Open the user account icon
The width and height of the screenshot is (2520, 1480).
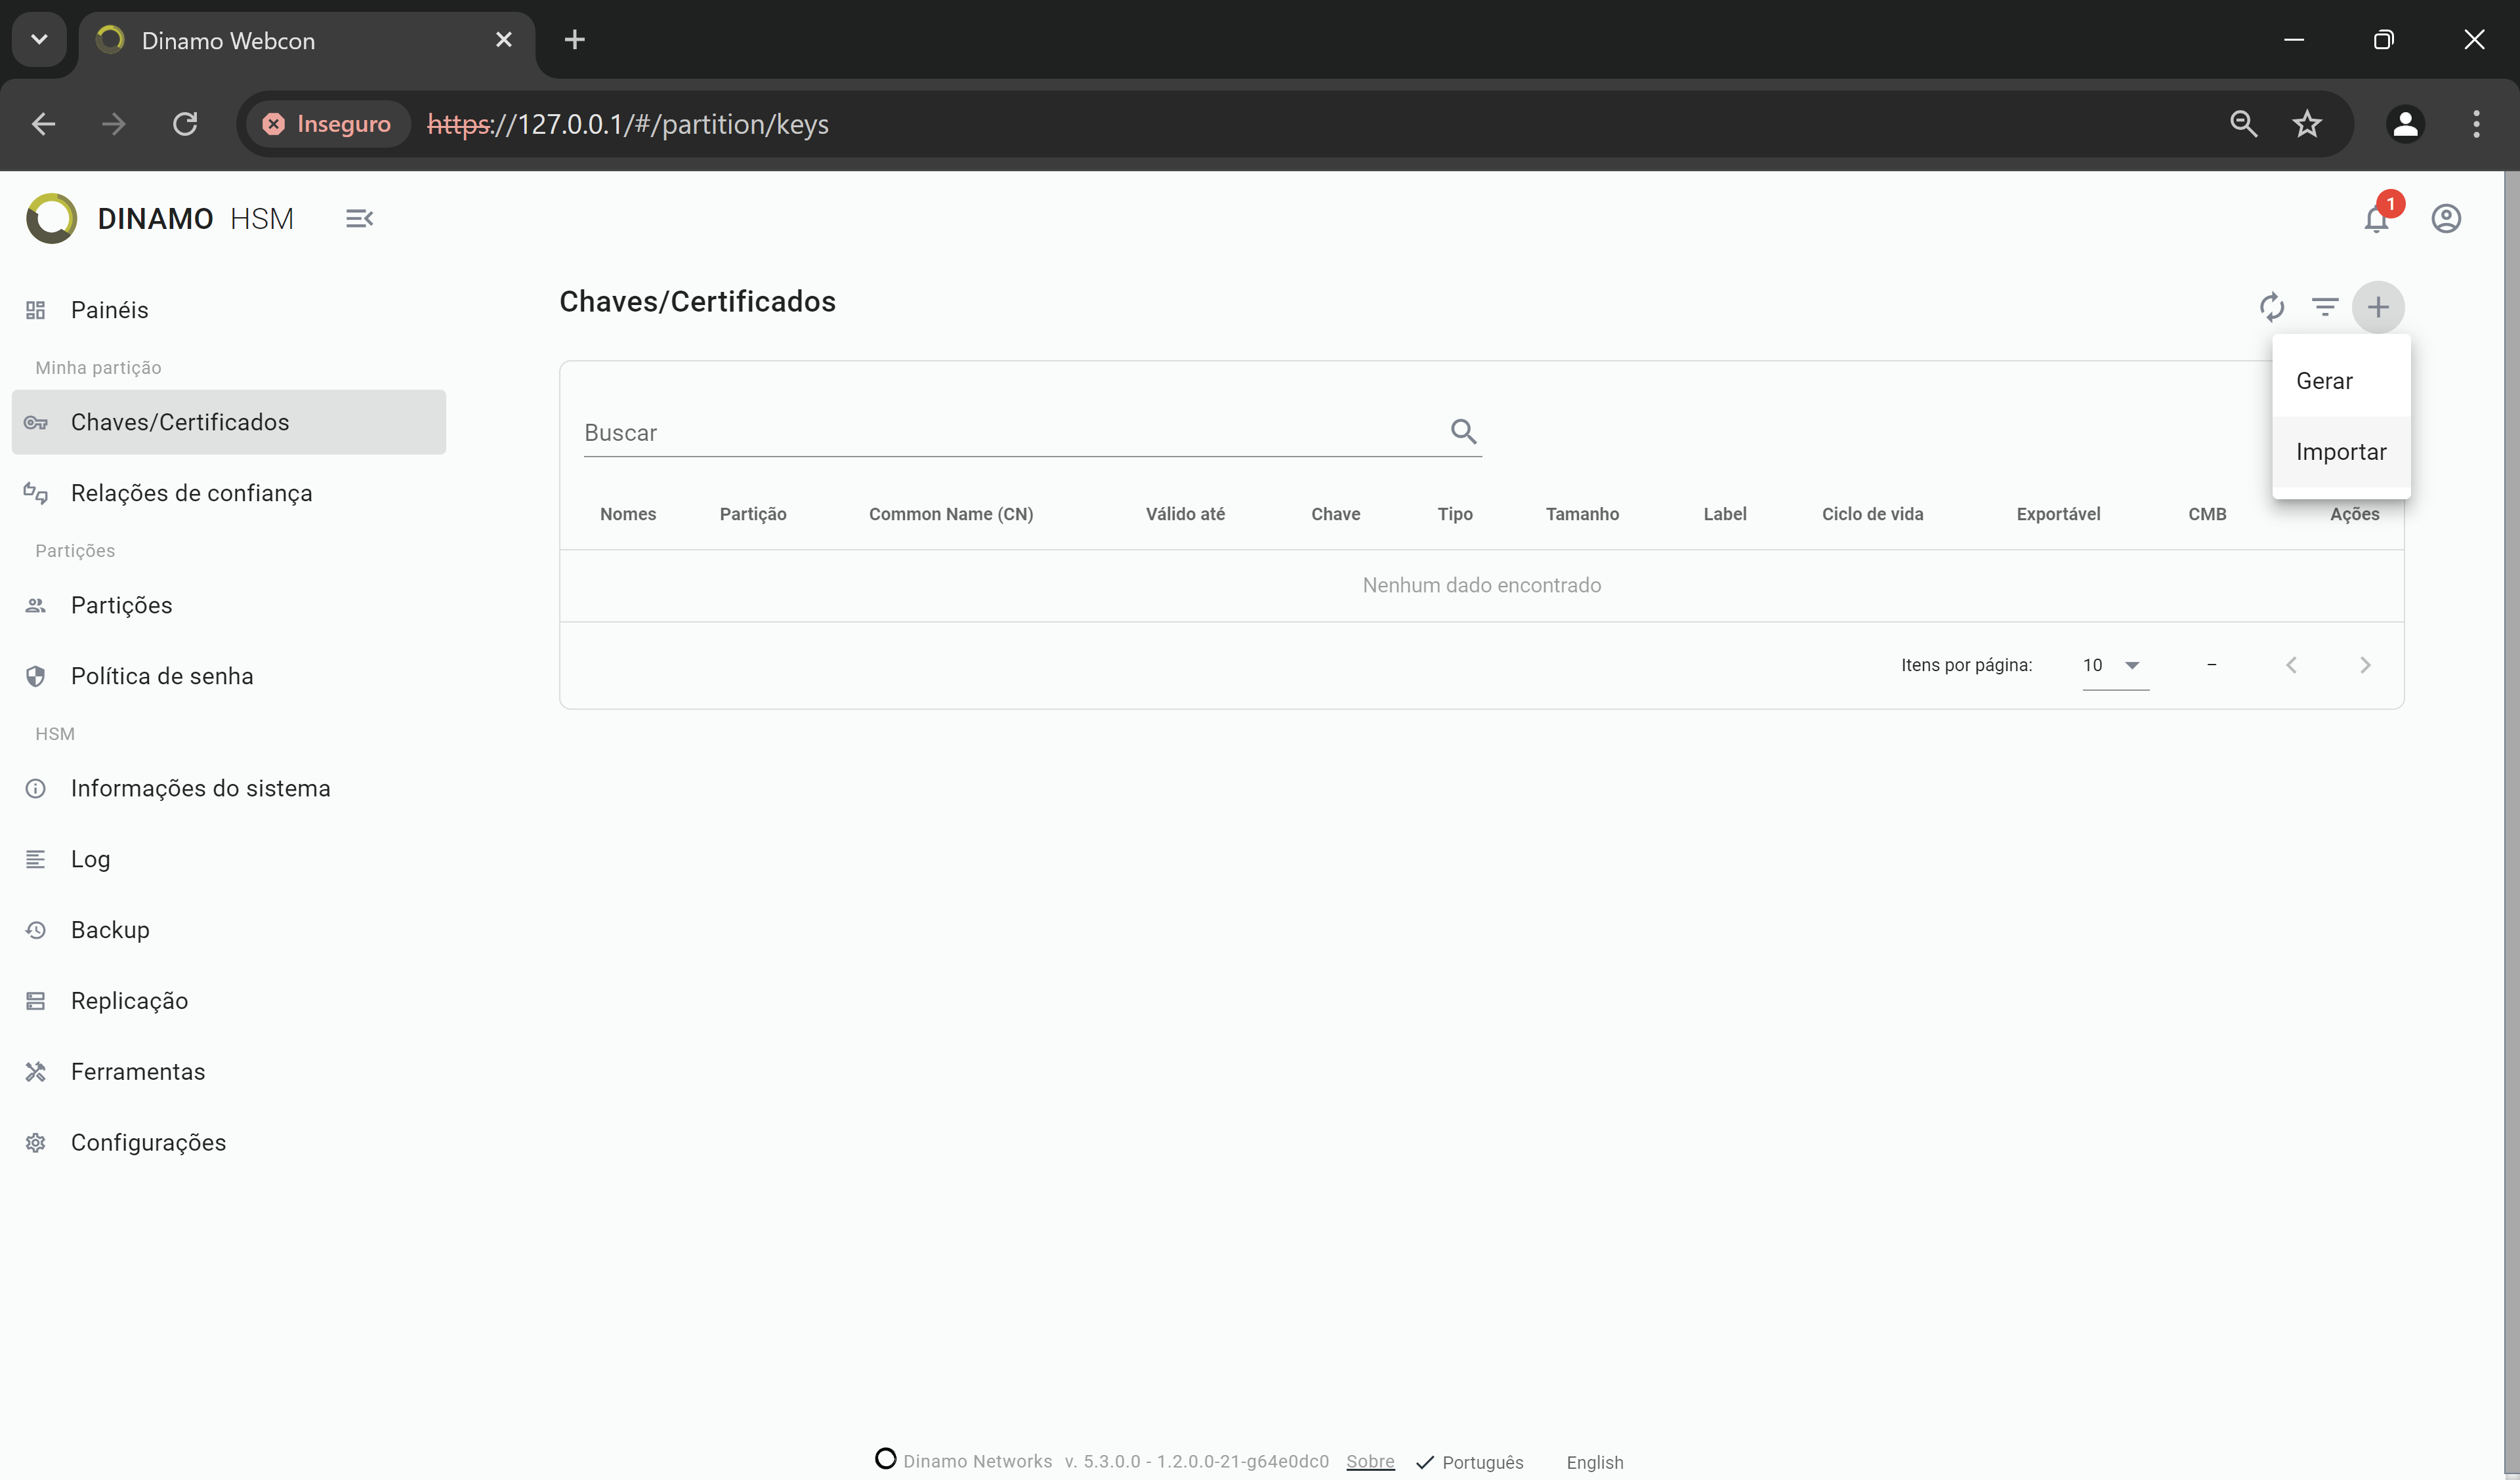coord(2446,218)
